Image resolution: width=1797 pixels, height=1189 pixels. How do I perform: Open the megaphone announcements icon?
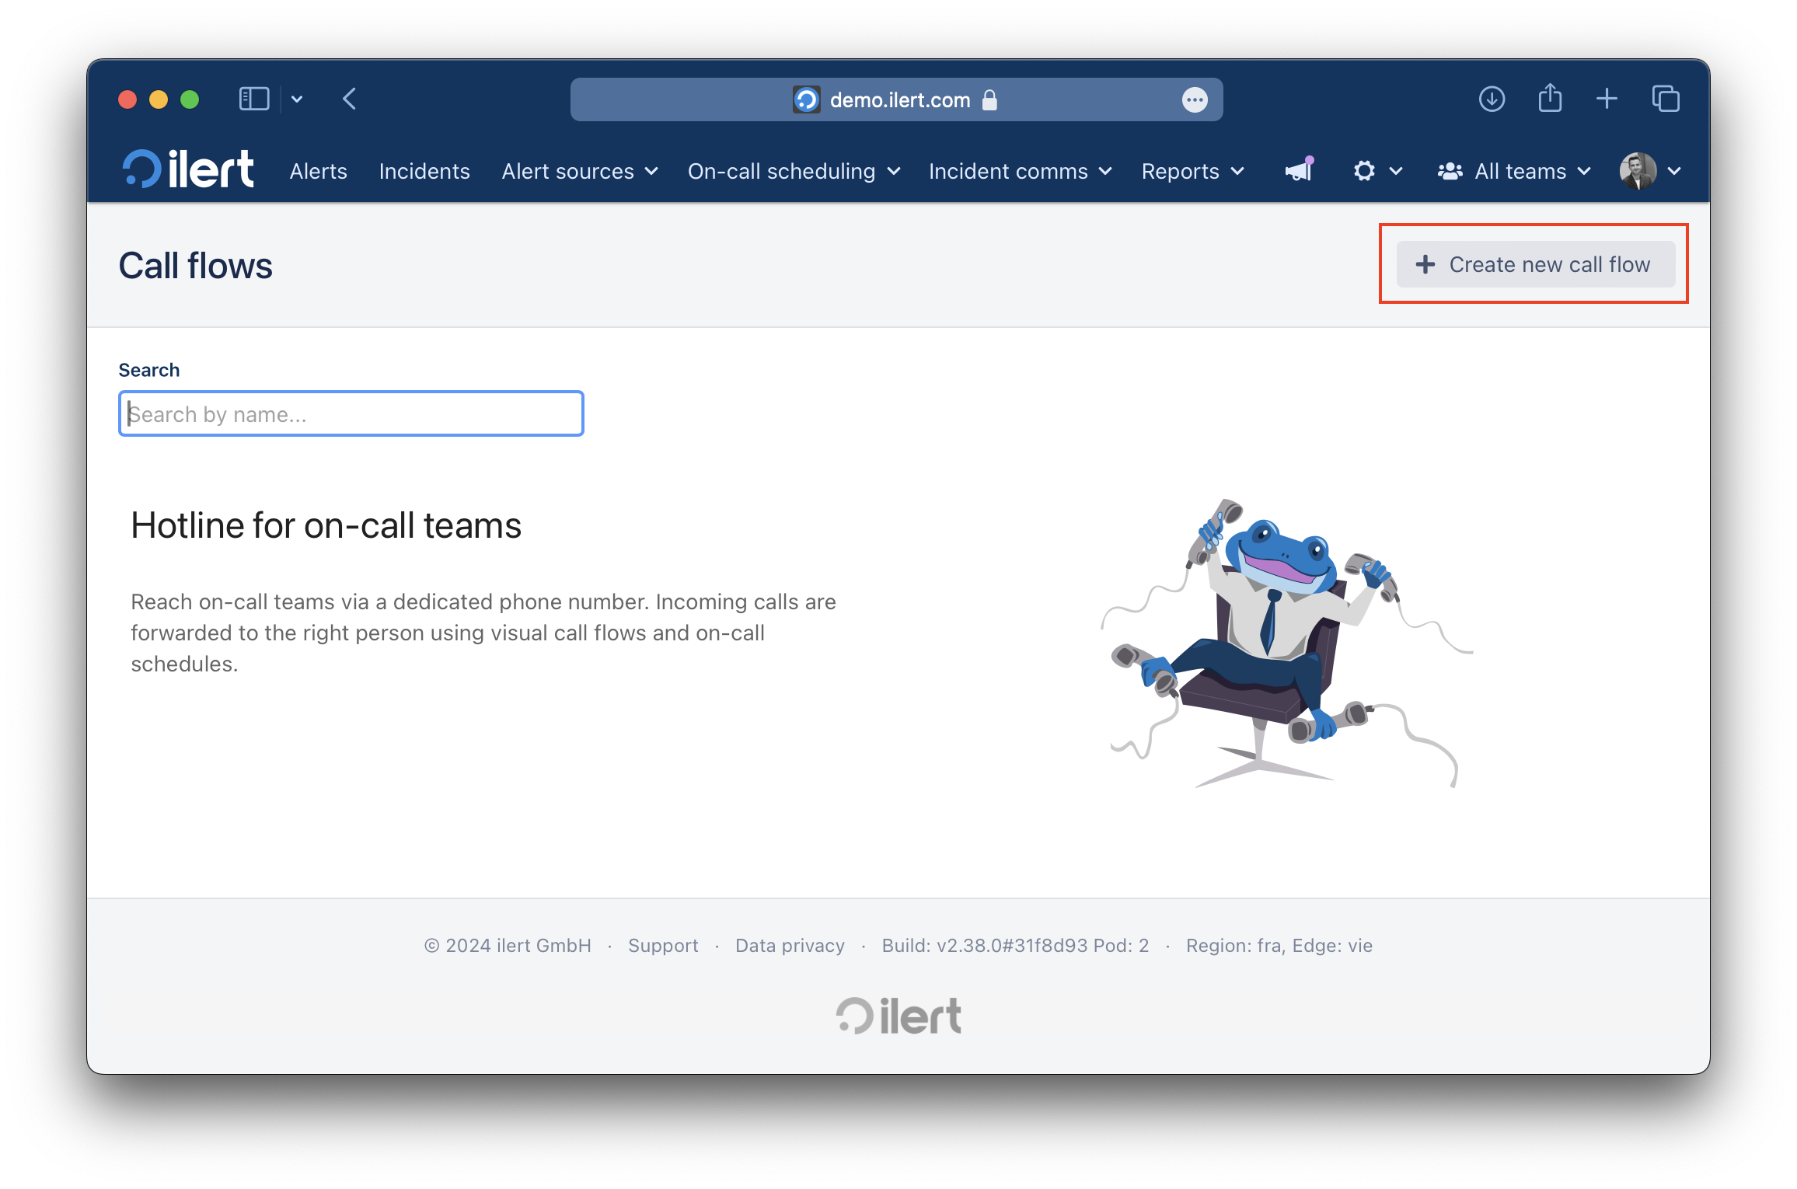point(1299,170)
